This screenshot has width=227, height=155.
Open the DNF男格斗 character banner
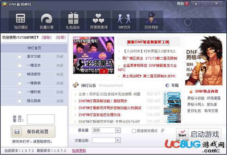pyautogui.click(x=204, y=61)
